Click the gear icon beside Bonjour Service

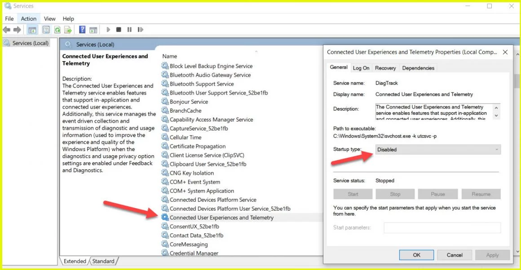[x=165, y=101]
